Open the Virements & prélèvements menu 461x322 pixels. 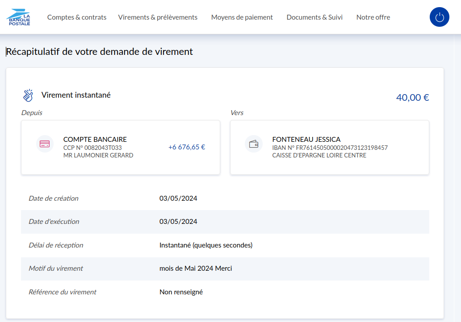tap(158, 17)
